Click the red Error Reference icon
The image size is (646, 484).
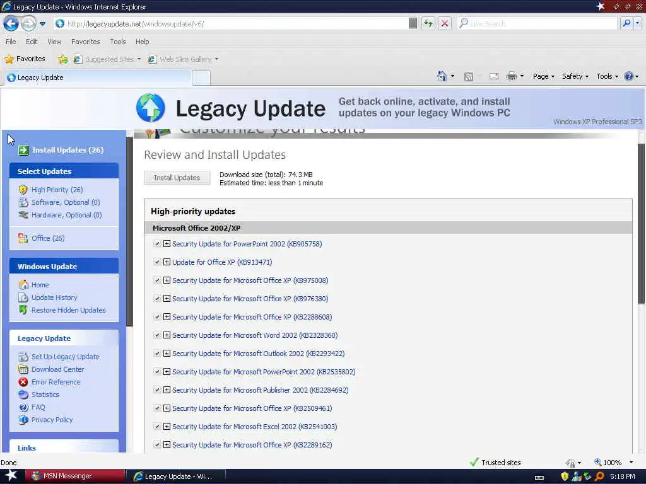pos(23,382)
